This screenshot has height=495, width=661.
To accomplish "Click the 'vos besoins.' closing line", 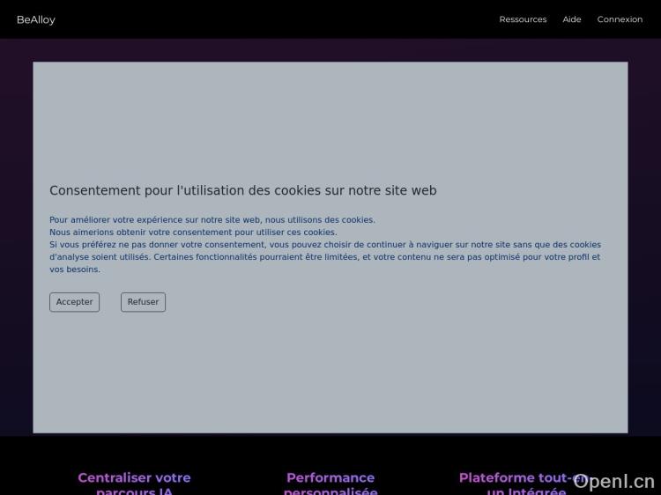I will 75,270.
